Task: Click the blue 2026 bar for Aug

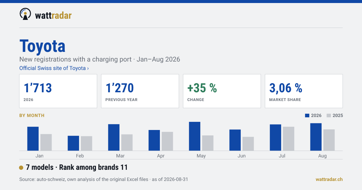Action: click(x=316, y=137)
